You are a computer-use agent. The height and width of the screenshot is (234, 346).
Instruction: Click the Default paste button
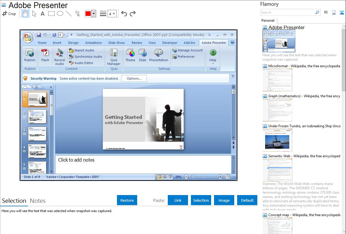point(247,200)
